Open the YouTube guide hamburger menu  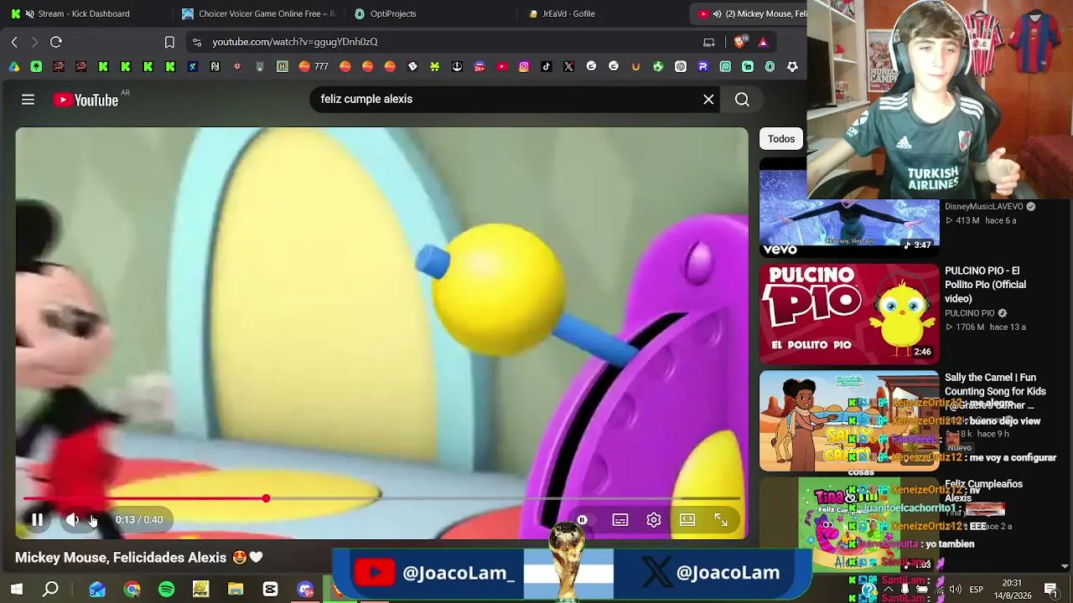(28, 100)
